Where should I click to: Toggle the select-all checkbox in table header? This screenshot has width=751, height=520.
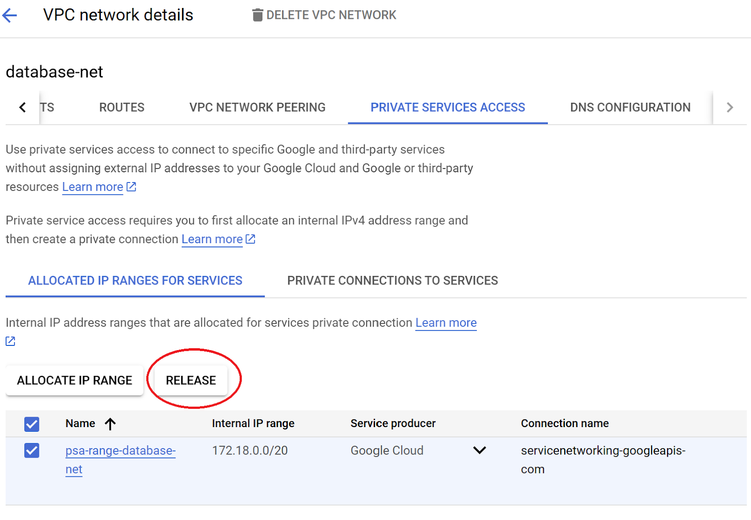(x=32, y=424)
